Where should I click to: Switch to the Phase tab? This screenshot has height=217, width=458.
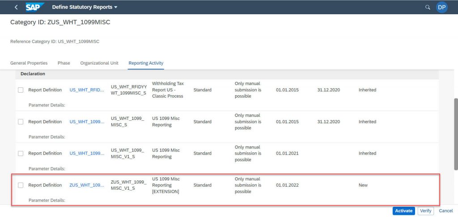pyautogui.click(x=64, y=63)
